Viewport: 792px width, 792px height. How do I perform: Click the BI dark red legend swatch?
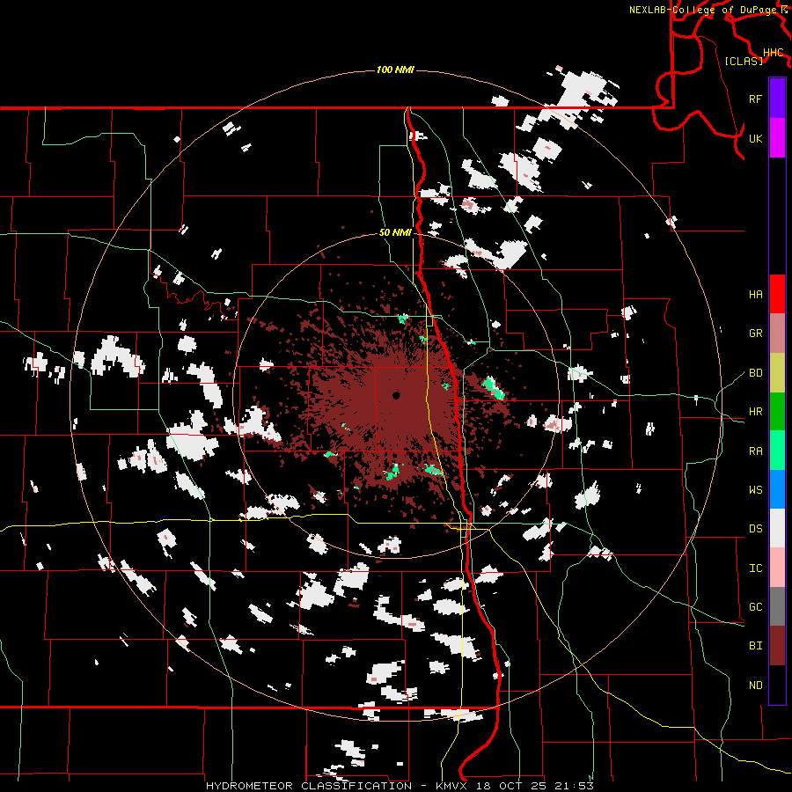[x=777, y=646]
